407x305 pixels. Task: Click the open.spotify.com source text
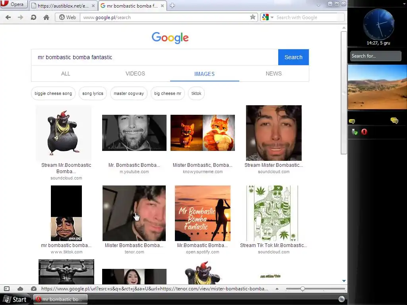coord(203,252)
